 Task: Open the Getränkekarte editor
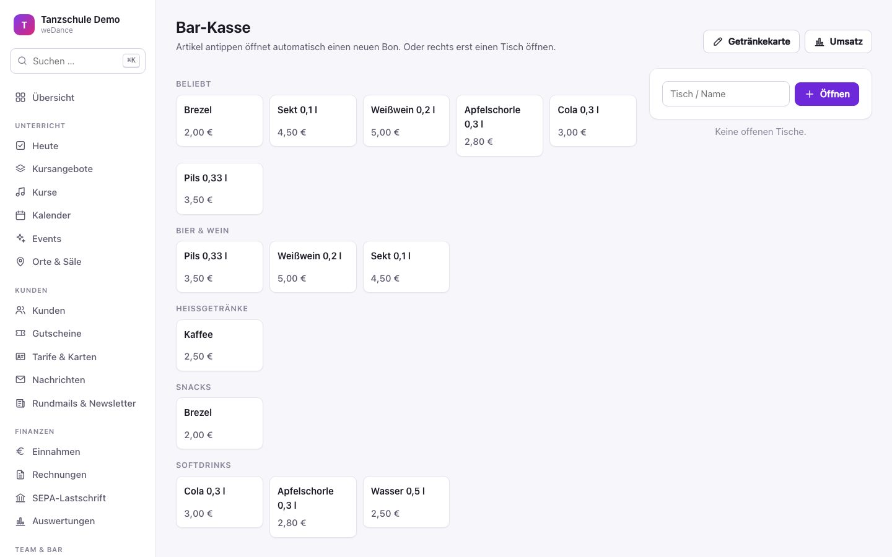[751, 41]
